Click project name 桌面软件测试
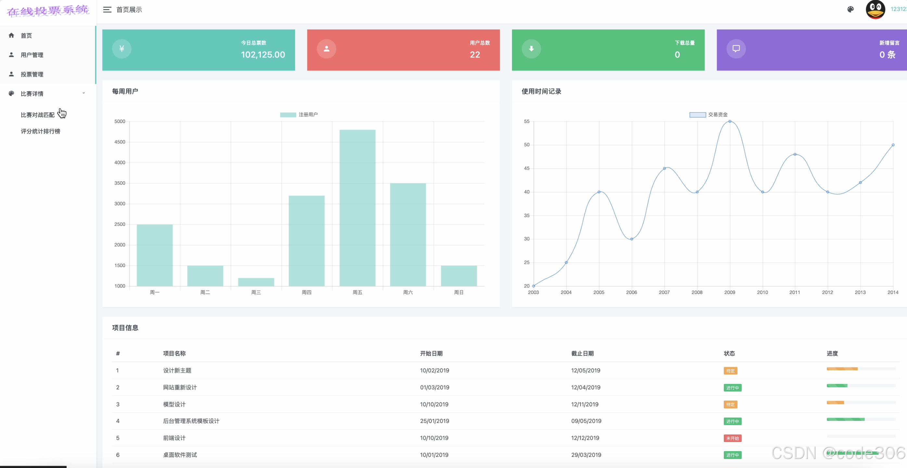The height and width of the screenshot is (468, 907). click(180, 455)
